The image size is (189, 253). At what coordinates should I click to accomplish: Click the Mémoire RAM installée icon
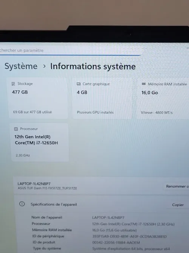(x=144, y=84)
